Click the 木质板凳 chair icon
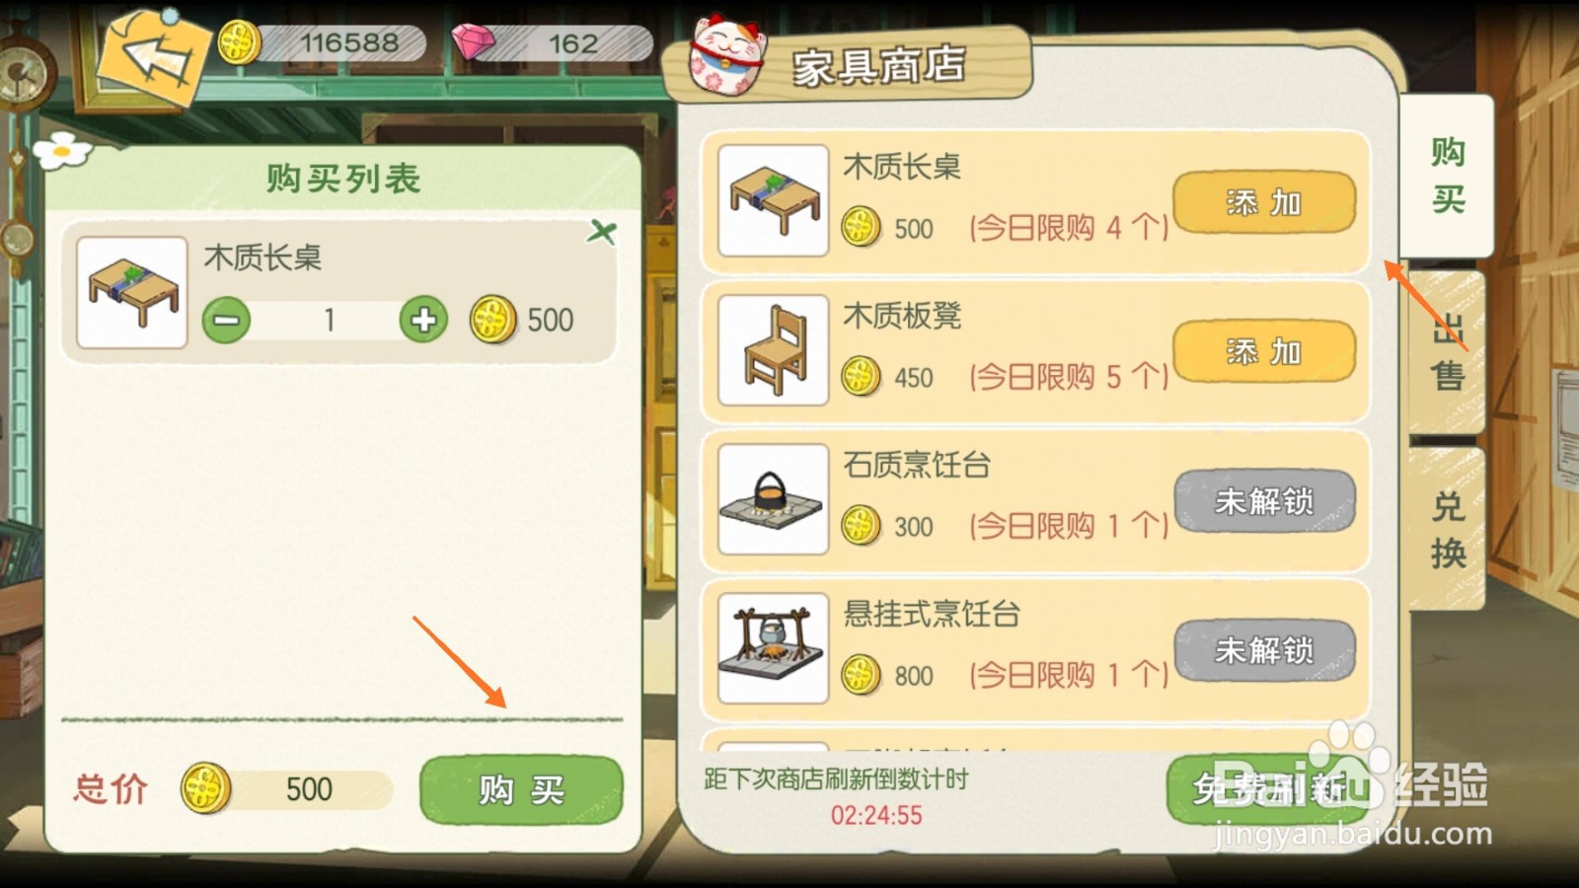The width and height of the screenshot is (1579, 888). (x=774, y=350)
